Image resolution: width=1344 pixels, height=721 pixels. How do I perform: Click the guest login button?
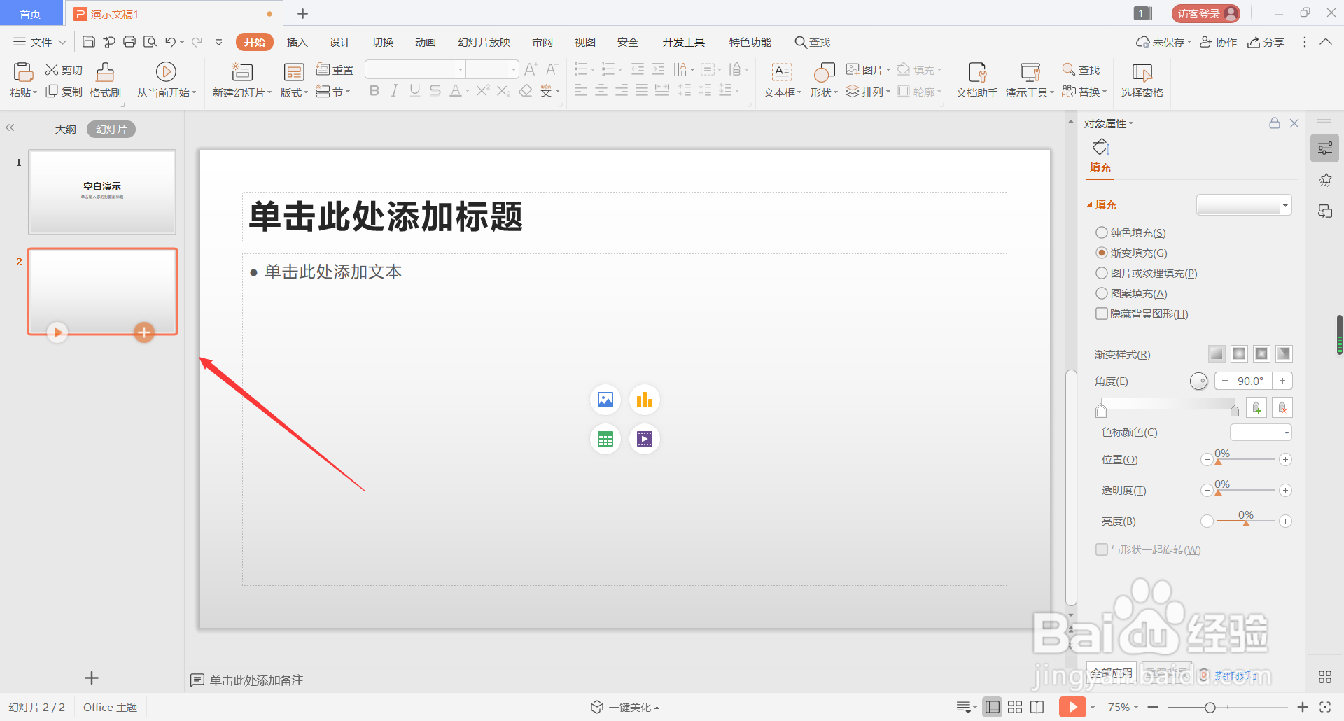click(1206, 13)
